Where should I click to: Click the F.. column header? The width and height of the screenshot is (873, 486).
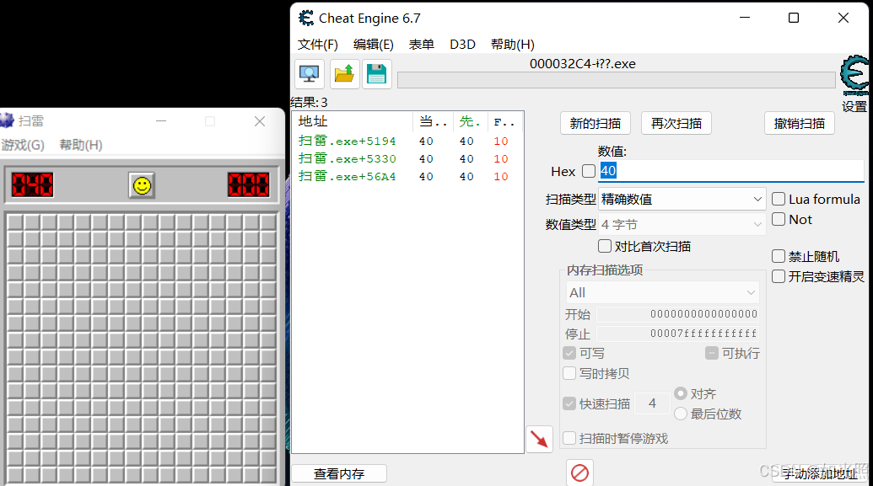pyautogui.click(x=504, y=121)
